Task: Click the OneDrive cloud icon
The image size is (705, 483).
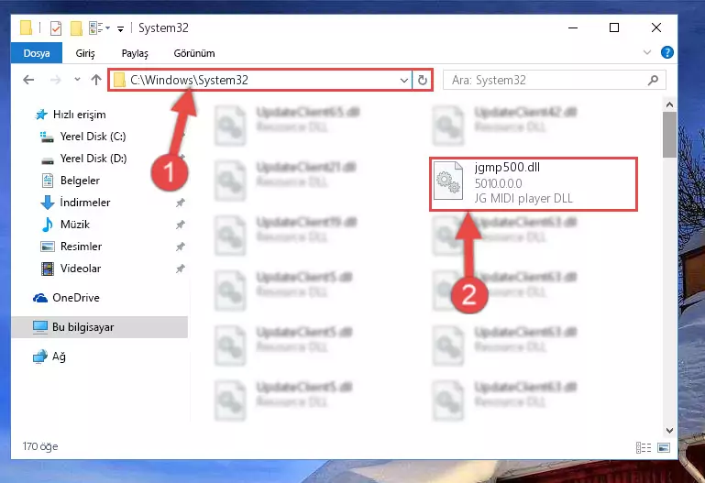Action: pyautogui.click(x=40, y=298)
